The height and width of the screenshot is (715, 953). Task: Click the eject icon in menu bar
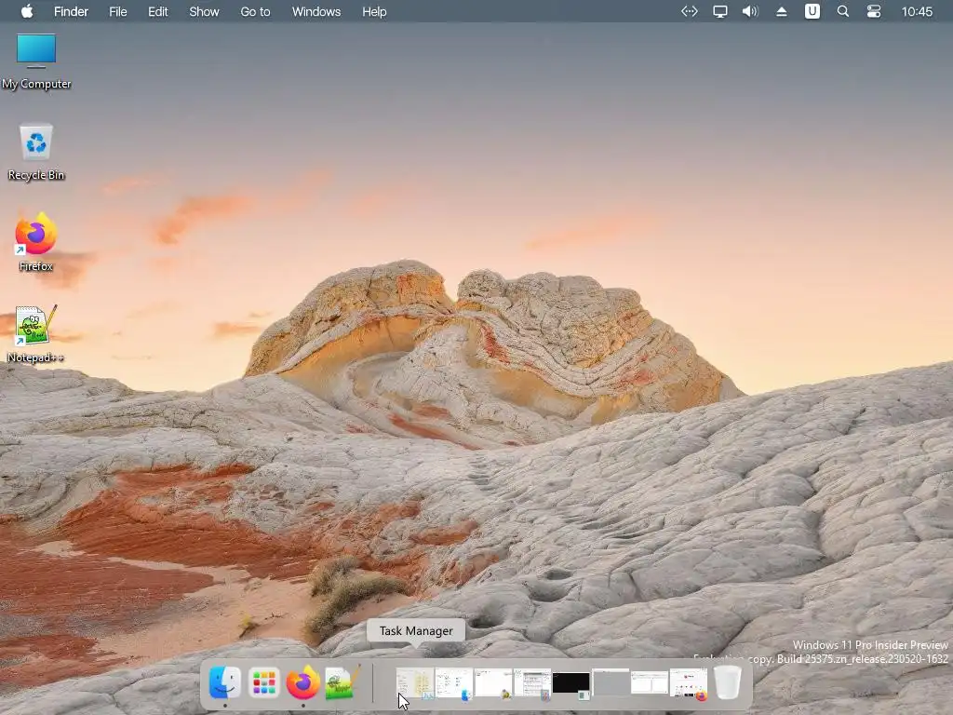click(x=782, y=11)
